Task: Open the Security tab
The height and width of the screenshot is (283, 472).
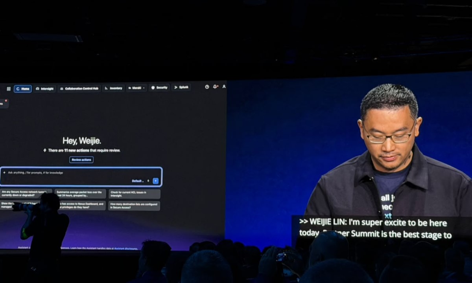Action: click(x=159, y=88)
